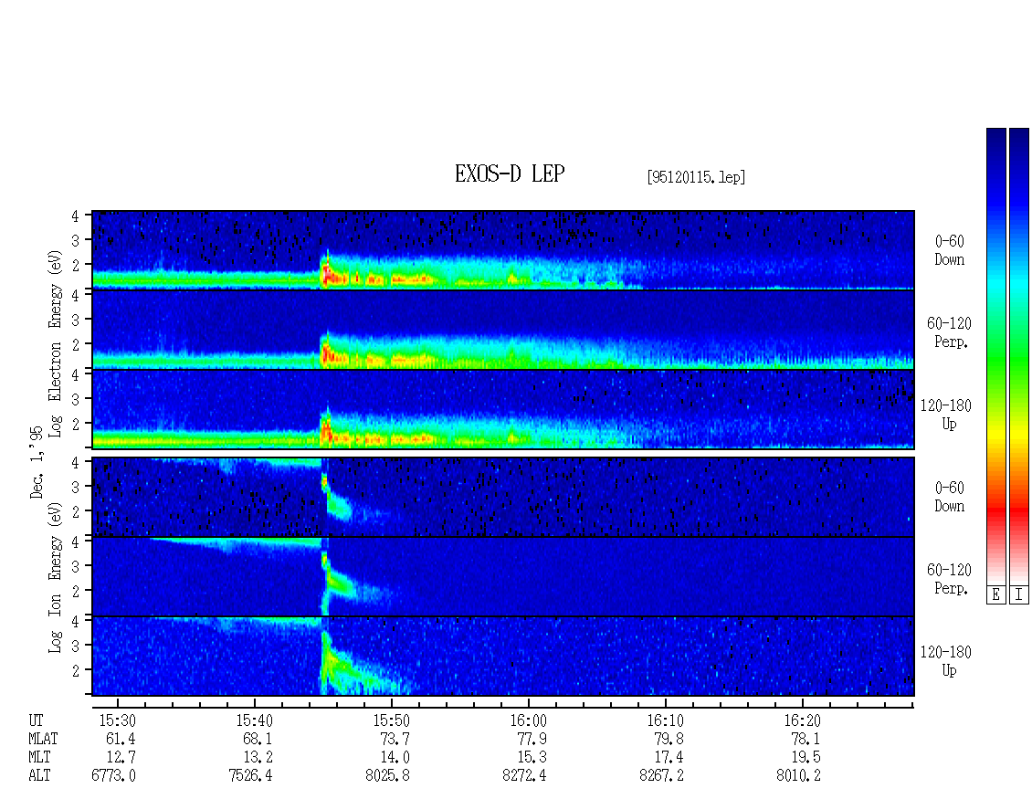
Task: Click the EXOS-D LEP plot title
Action: [510, 173]
